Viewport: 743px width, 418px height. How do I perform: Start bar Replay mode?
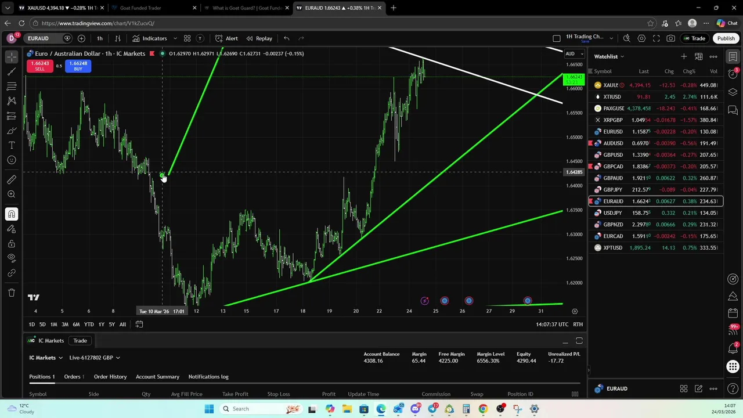pyautogui.click(x=259, y=38)
